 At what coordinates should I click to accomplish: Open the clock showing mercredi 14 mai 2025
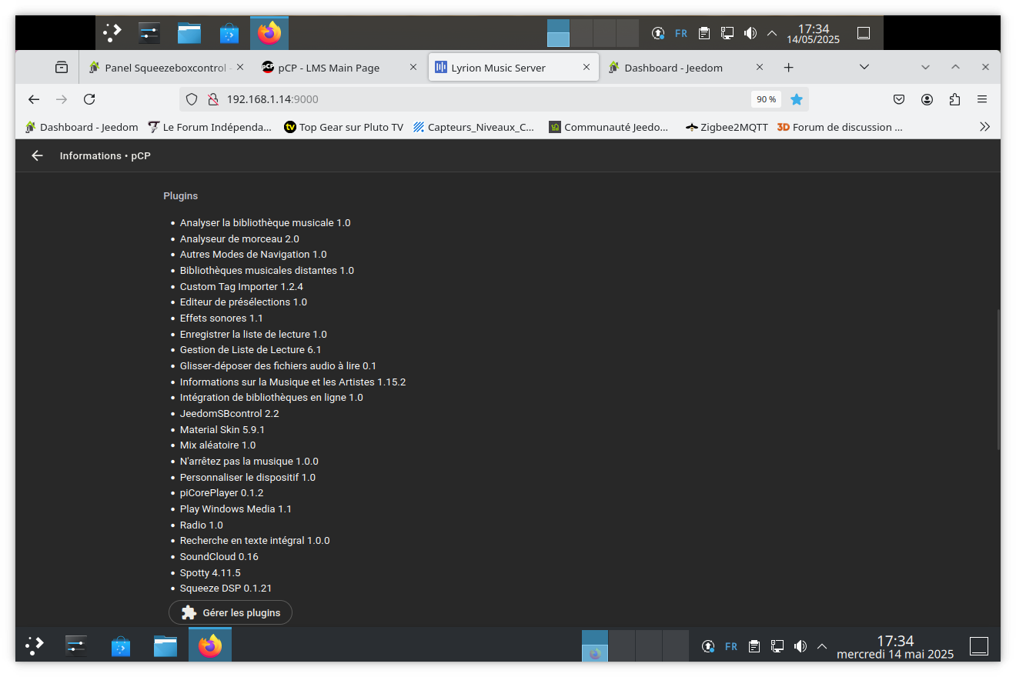(895, 647)
